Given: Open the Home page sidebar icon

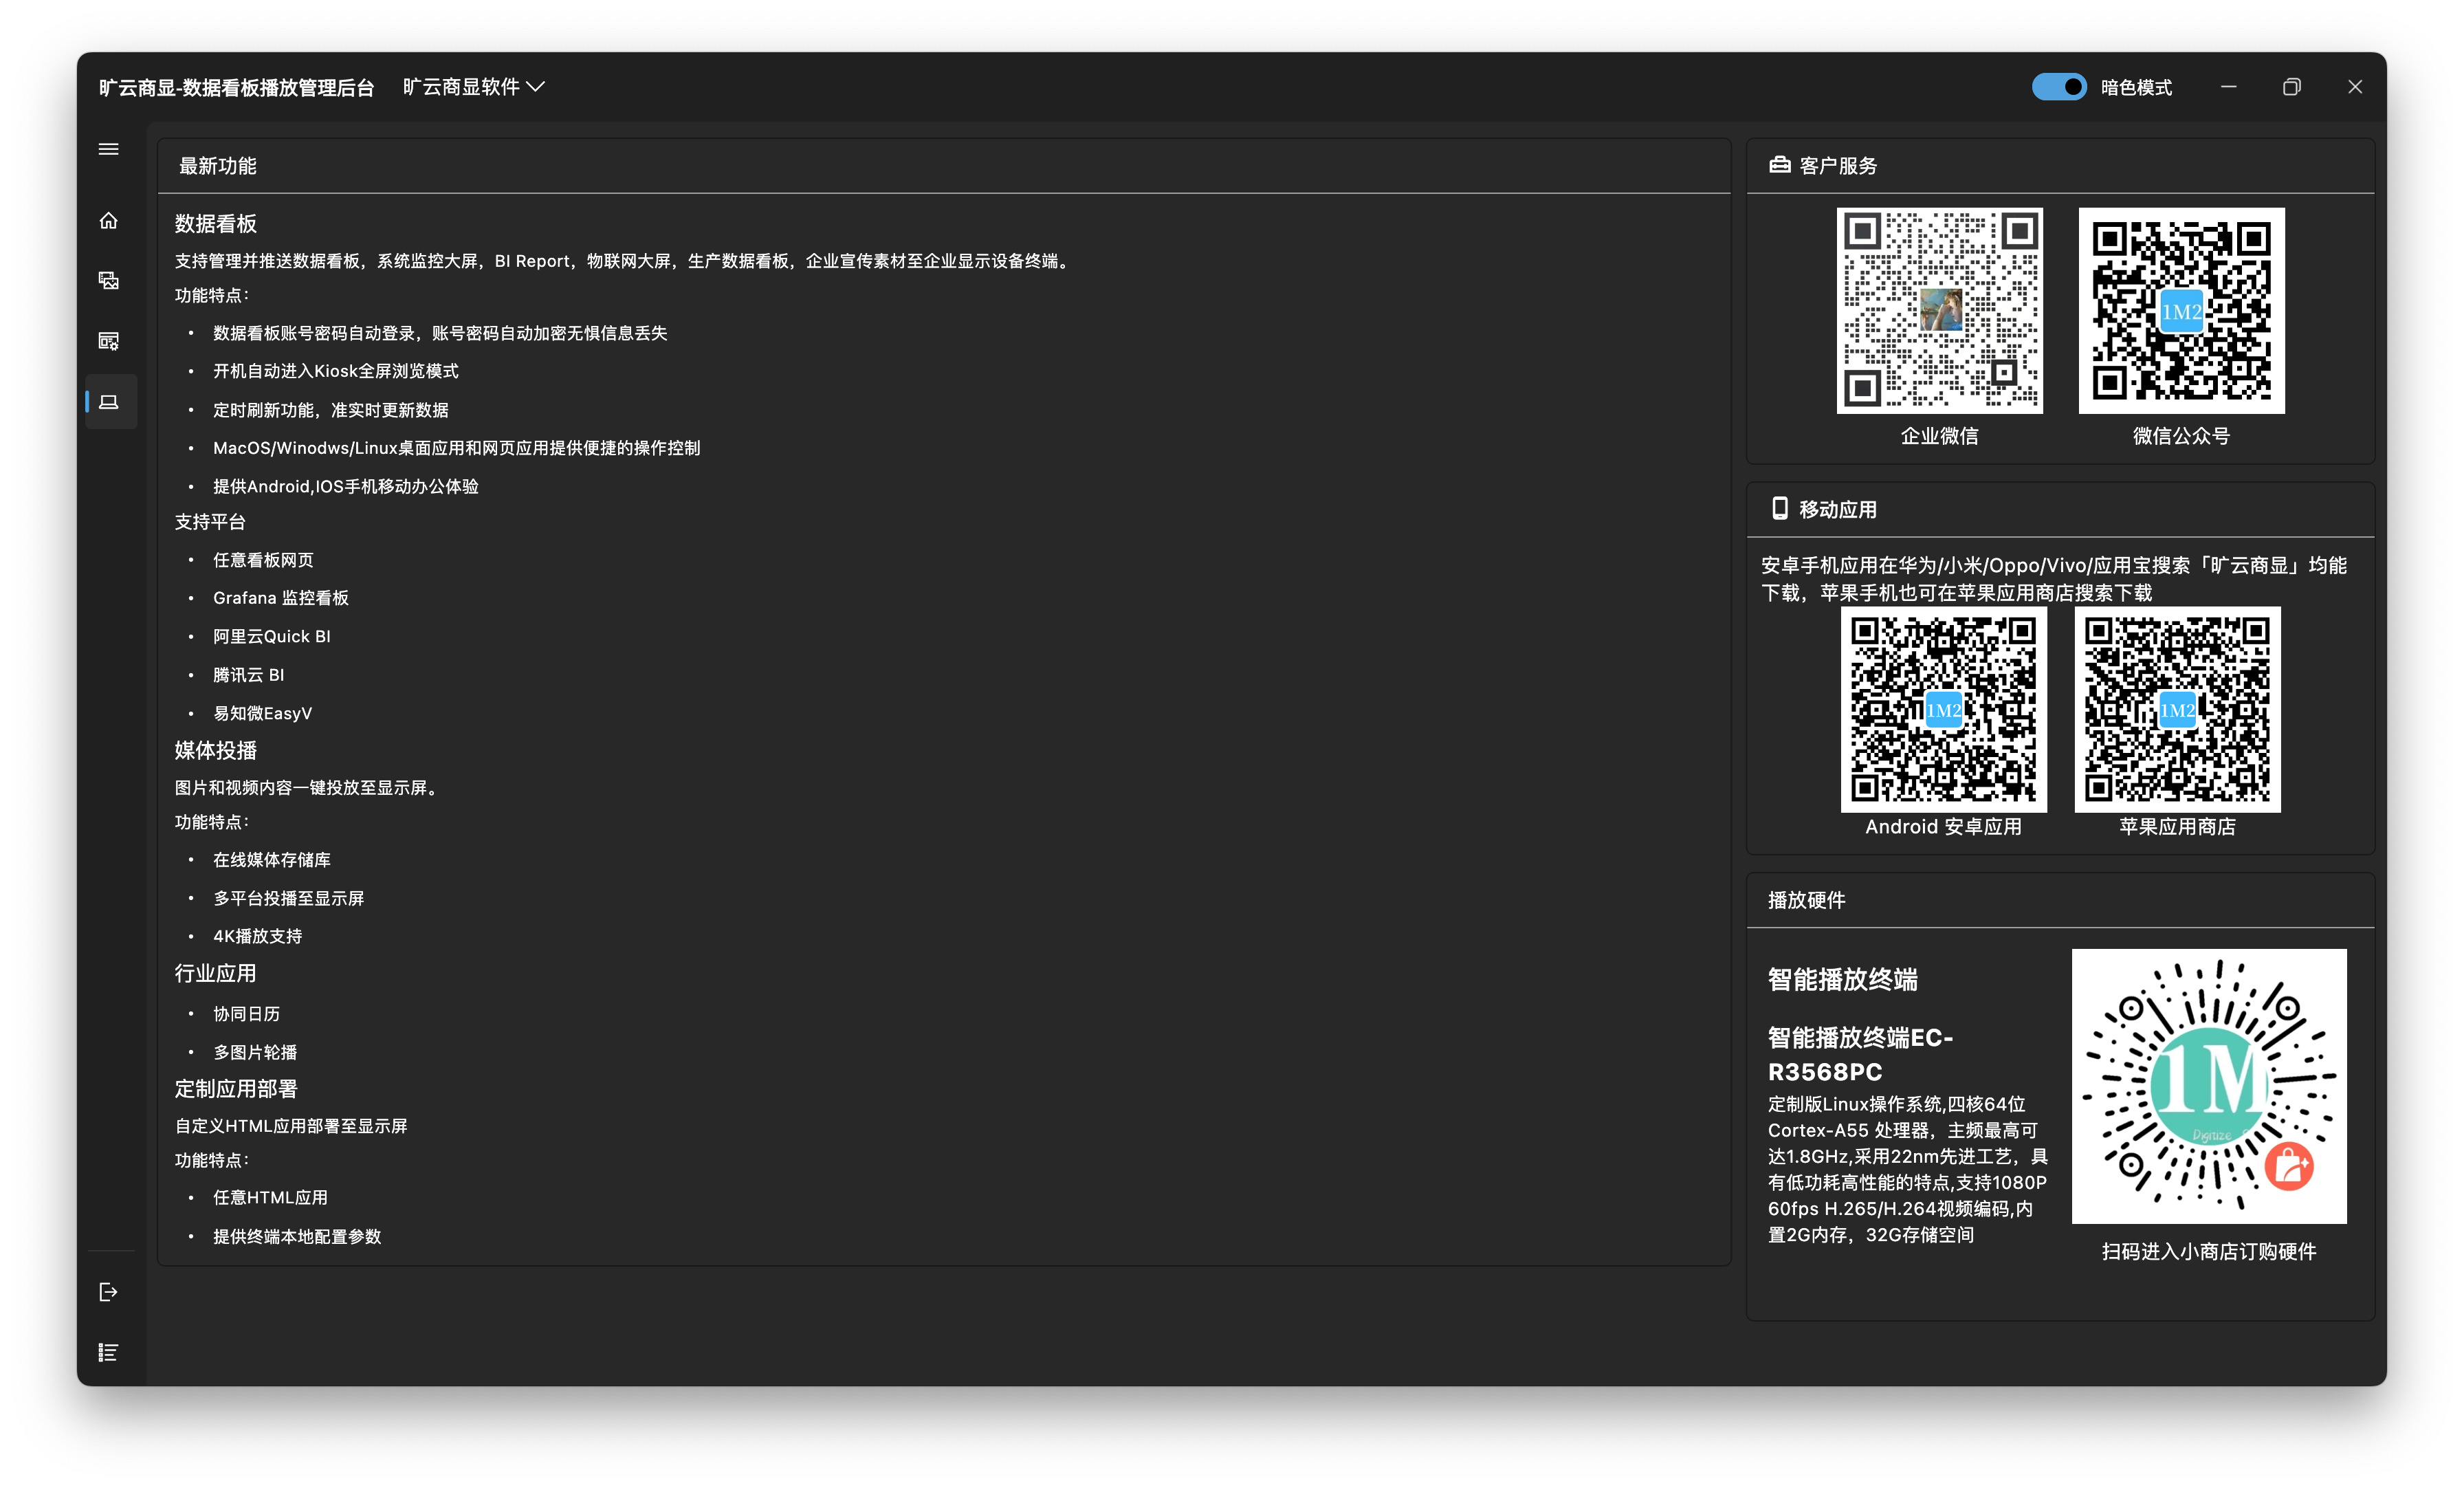Looking at the screenshot, I should pos(109,220).
